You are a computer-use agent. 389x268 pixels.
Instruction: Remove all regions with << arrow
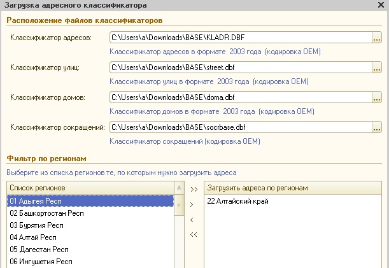click(x=194, y=234)
